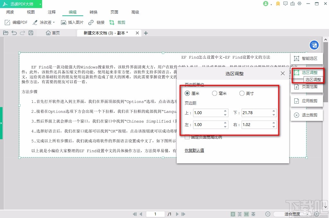Open the 转换 menu tab
The width and height of the screenshot is (329, 218).
pyautogui.click(x=93, y=12)
